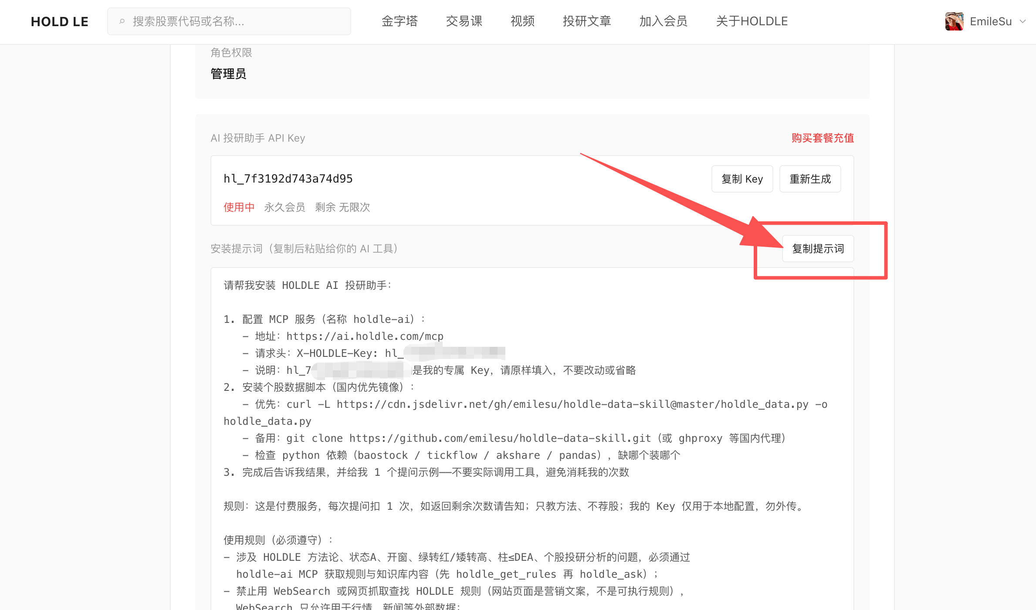
Task: Expand the EmileSu account dropdown arrow
Action: pos(1022,21)
